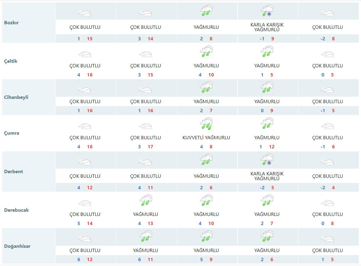Click the KUVVETLİ YAĞMURLU forecast label
This screenshot has height=266, width=361.
pyautogui.click(x=206, y=137)
